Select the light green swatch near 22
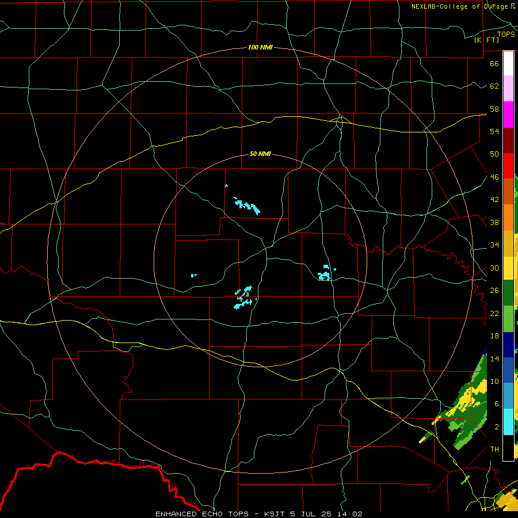The width and height of the screenshot is (518, 518). [x=508, y=319]
